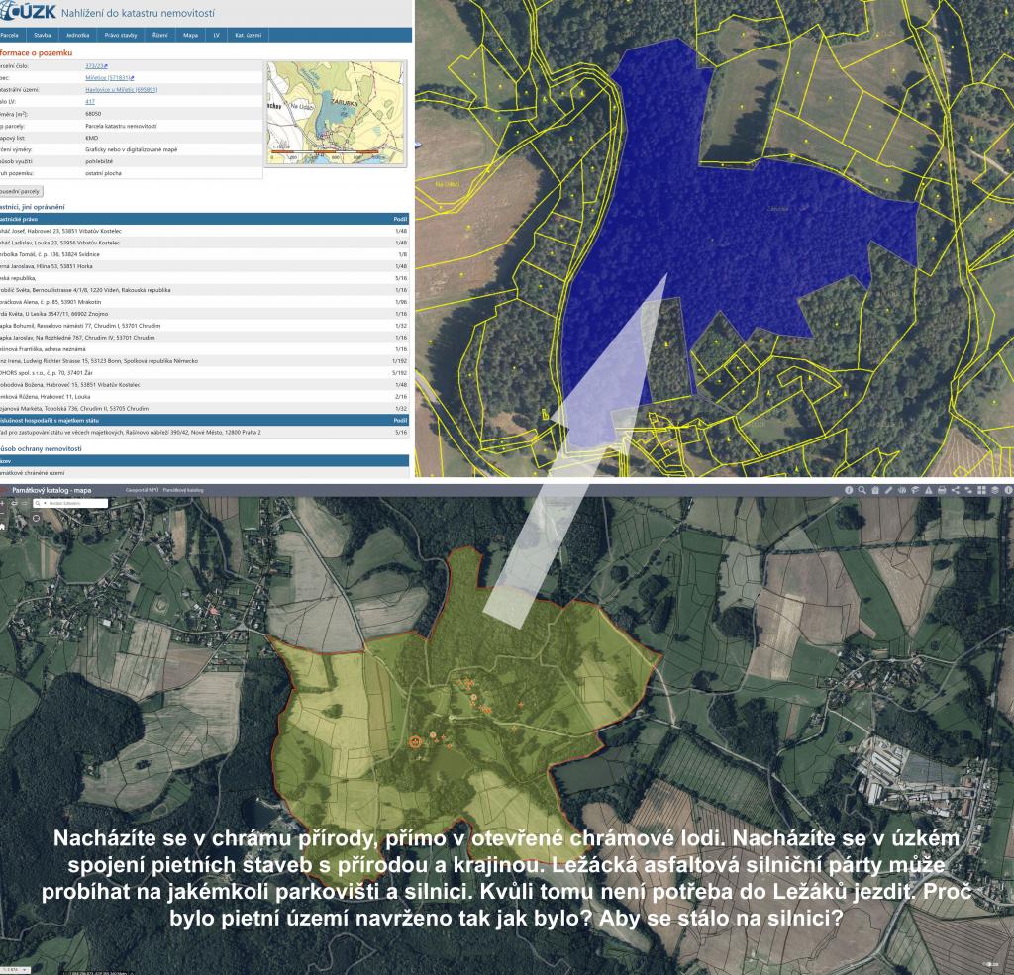Click the printer icon in map toolbar
Viewport: 1014px width, 975px height.
click(941, 490)
